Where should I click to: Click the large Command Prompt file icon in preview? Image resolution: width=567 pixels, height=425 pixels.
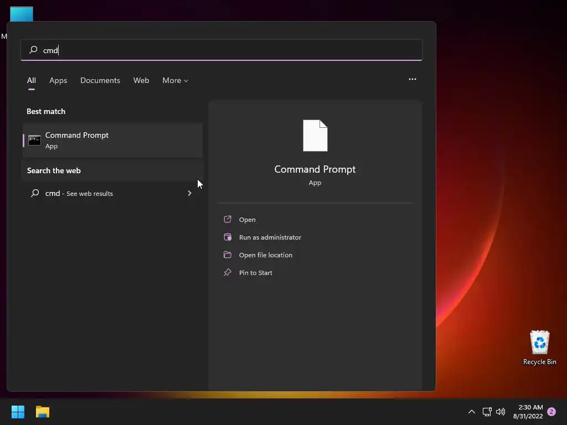[315, 136]
